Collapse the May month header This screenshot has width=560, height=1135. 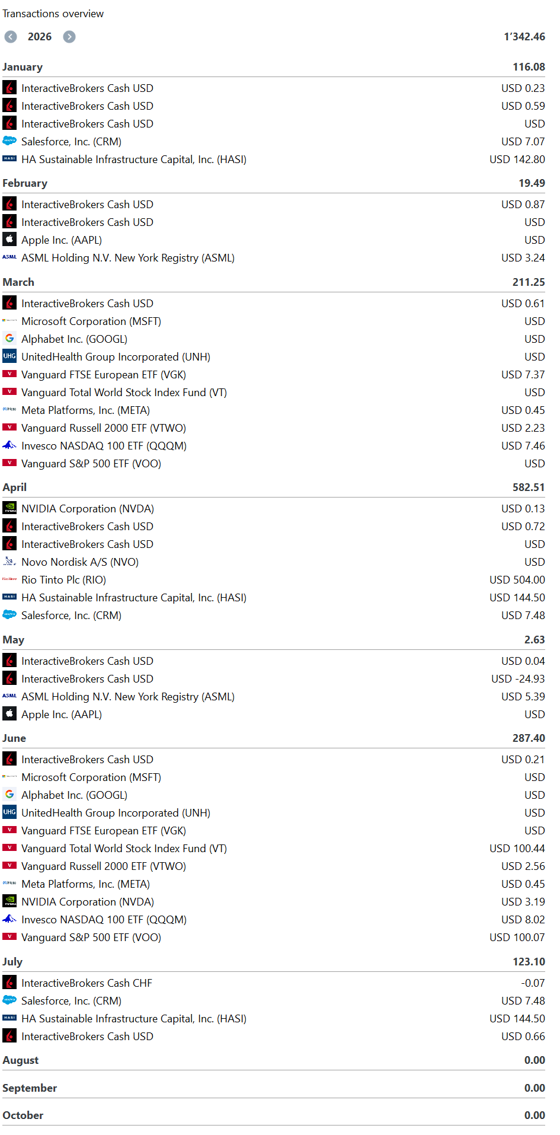[x=274, y=640]
